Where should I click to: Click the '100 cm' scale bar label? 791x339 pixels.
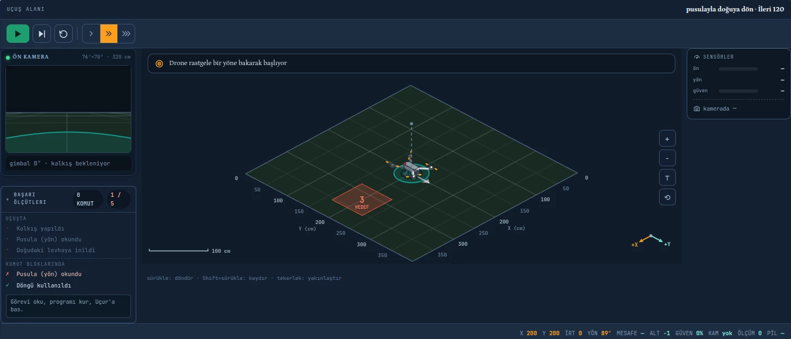tap(221, 251)
